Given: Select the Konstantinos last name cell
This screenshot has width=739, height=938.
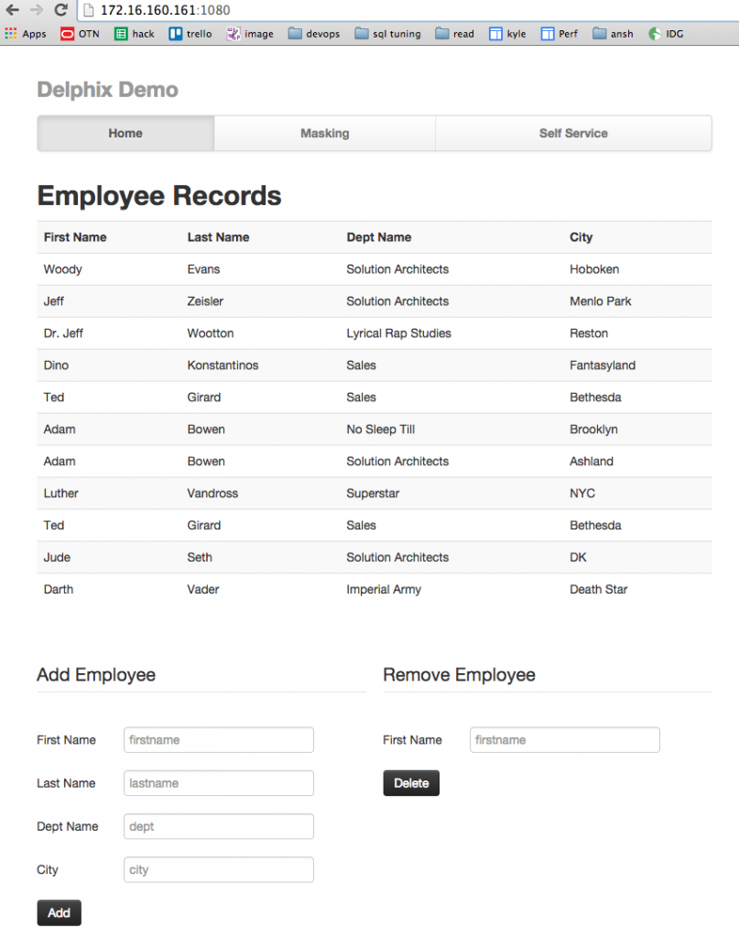Looking at the screenshot, I should pos(223,365).
